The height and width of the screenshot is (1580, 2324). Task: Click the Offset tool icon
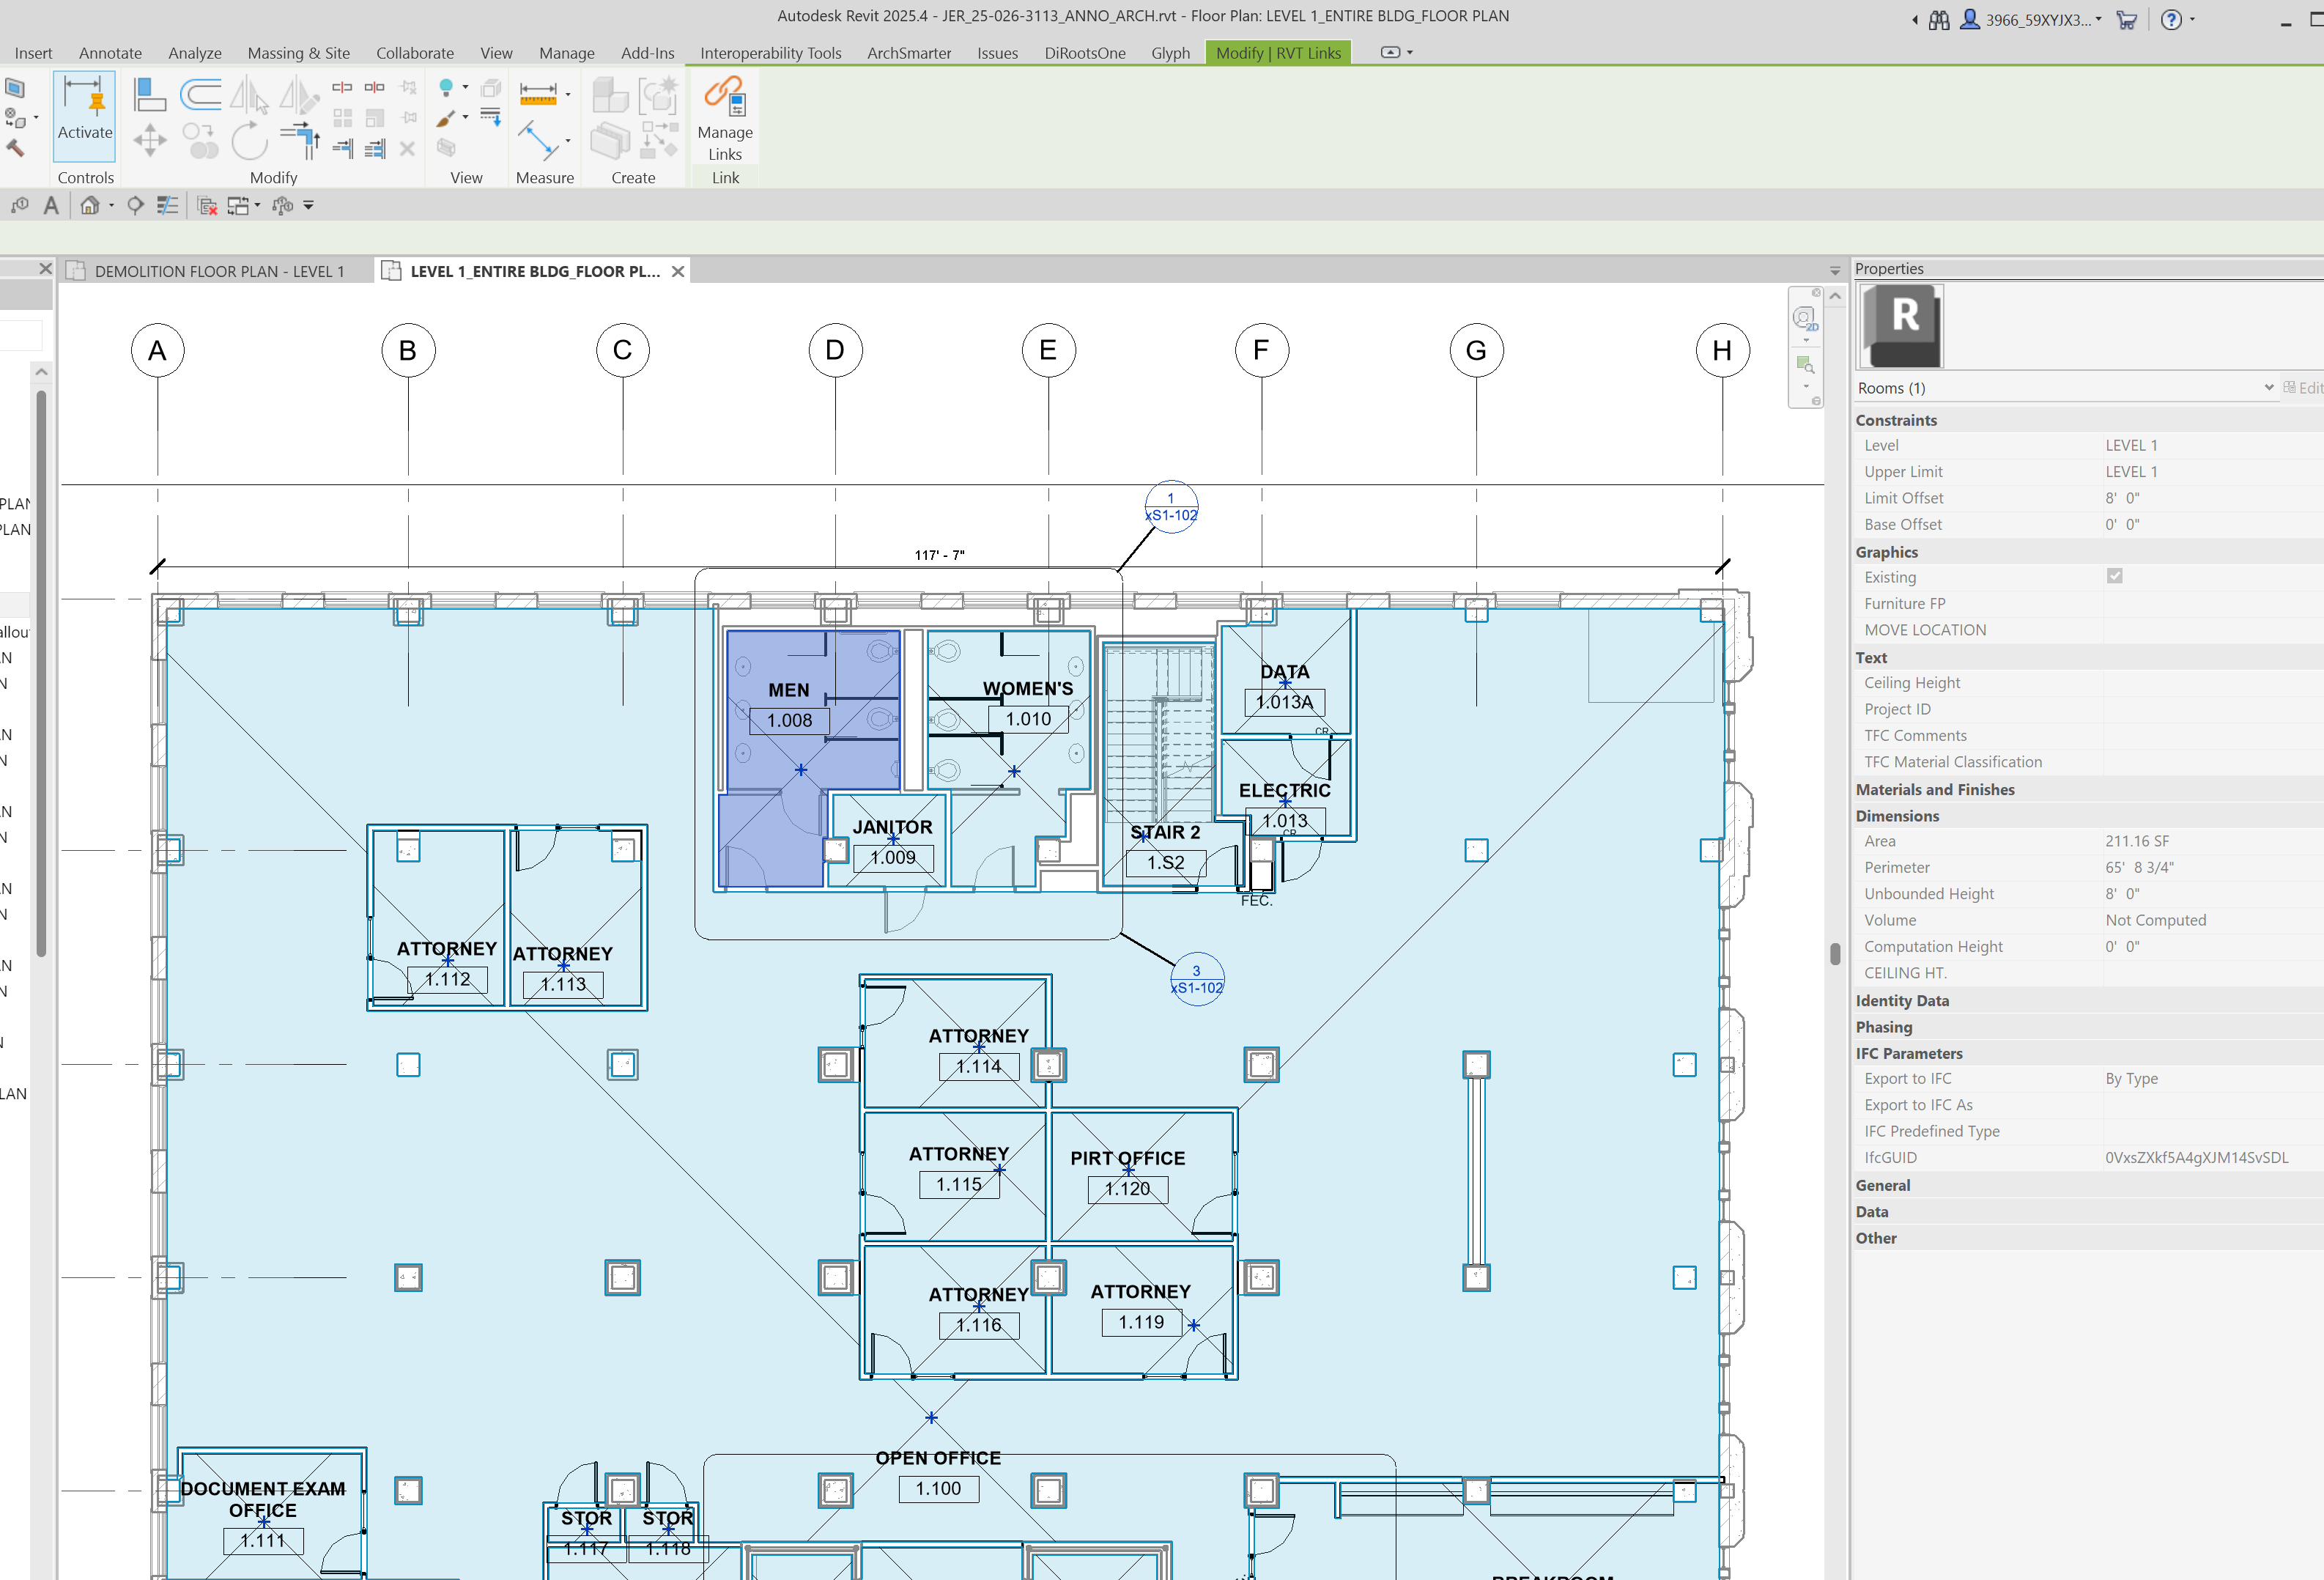tap(200, 95)
